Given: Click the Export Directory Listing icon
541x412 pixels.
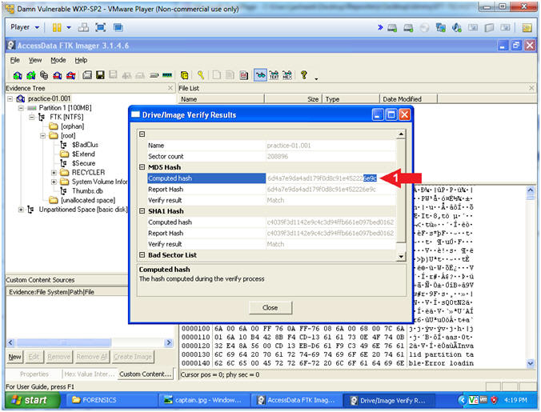Looking at the screenshot, I should (243, 75).
